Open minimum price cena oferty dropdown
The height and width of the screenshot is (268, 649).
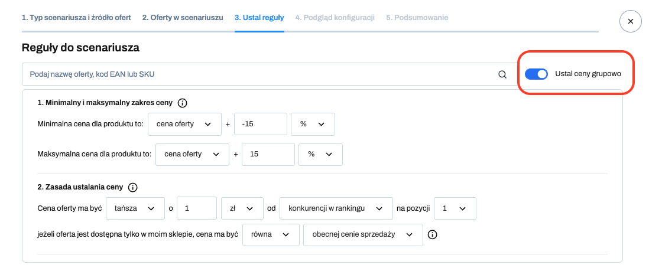184,124
